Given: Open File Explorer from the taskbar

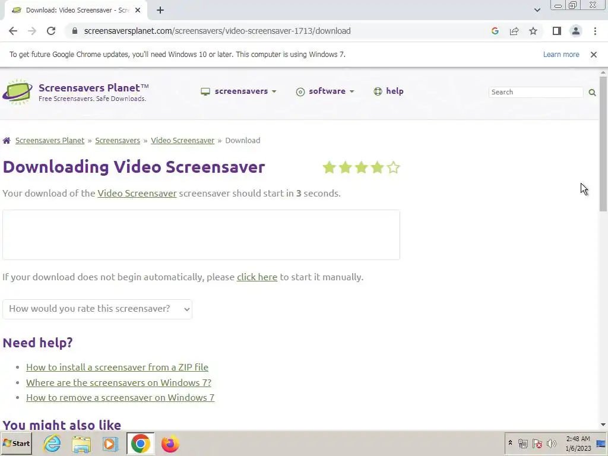Looking at the screenshot, I should (x=81, y=444).
